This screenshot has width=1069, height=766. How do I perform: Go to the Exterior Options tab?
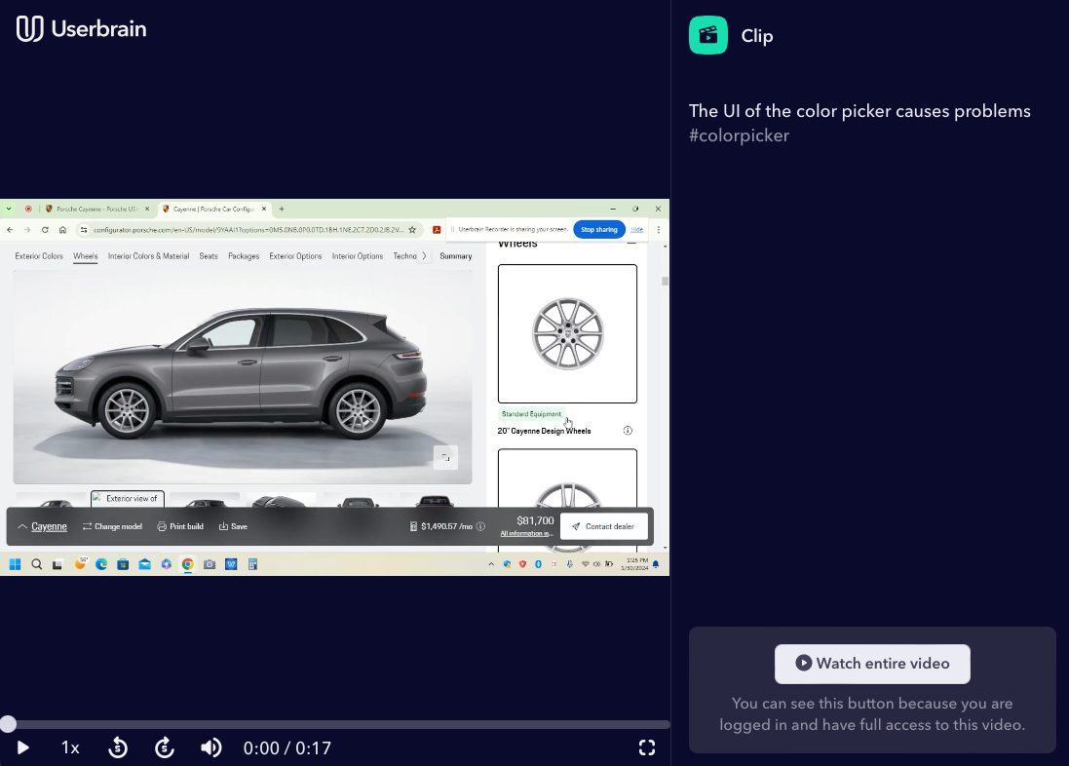[x=295, y=255]
